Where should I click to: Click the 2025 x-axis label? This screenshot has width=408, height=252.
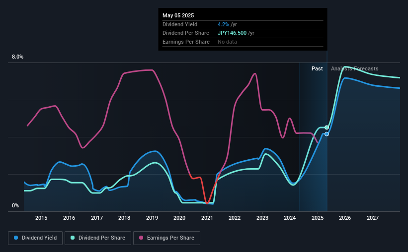click(318, 218)
